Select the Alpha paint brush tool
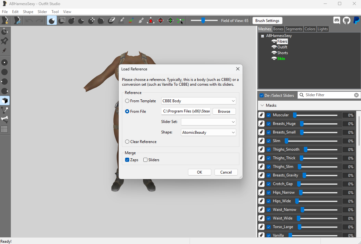This screenshot has width=361, height=244. pos(141,20)
